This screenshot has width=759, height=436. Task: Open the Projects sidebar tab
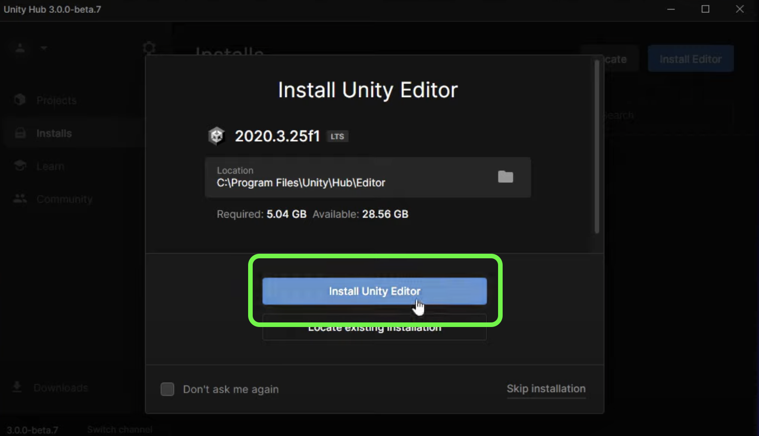(56, 100)
